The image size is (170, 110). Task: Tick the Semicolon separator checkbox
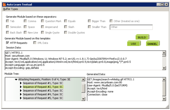(7, 27)
